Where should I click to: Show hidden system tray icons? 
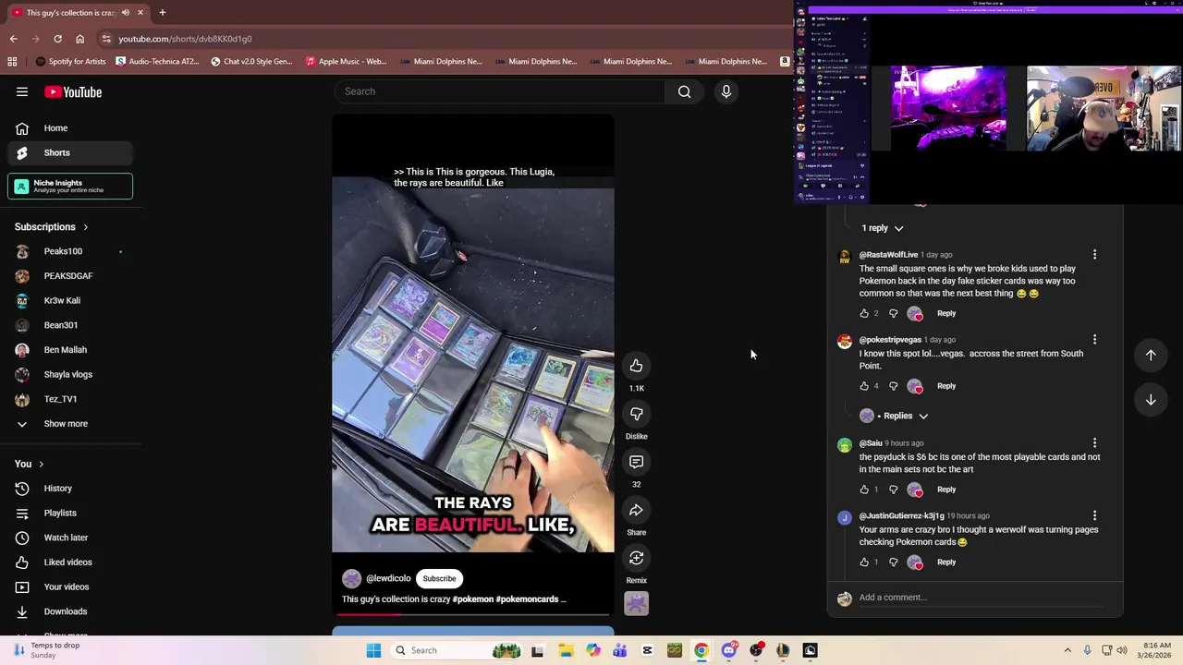click(1067, 650)
